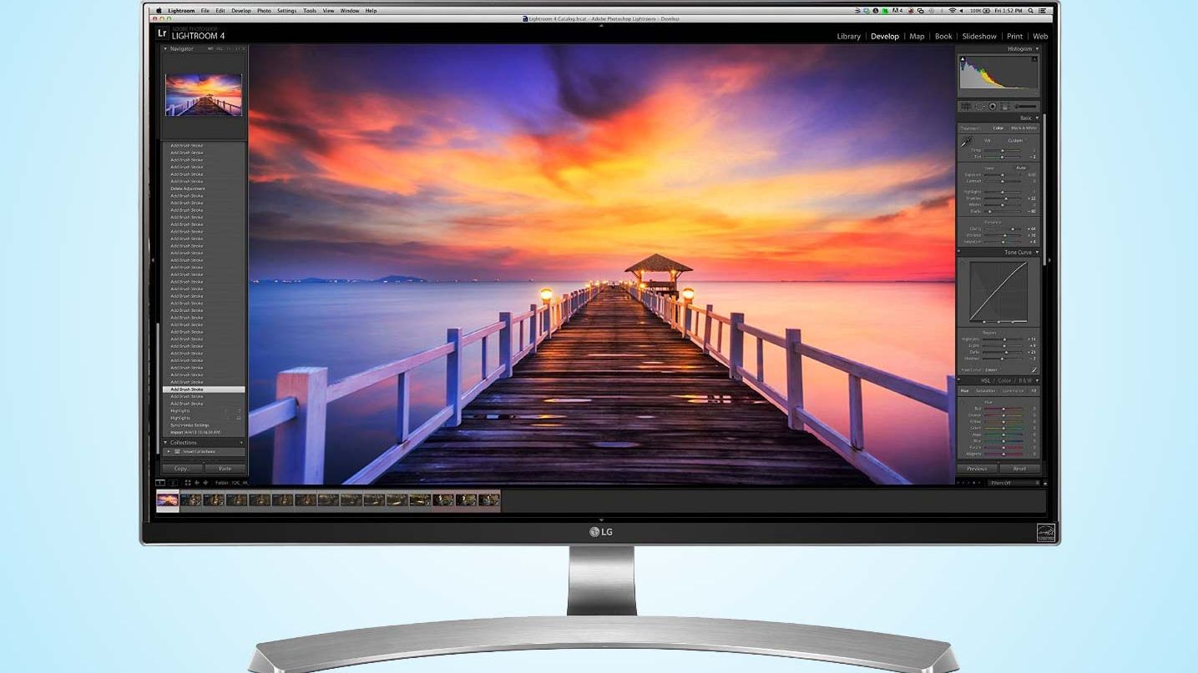Adjust the Clarity slider
Screen dimensions: 1198x673
pyautogui.click(x=1013, y=229)
